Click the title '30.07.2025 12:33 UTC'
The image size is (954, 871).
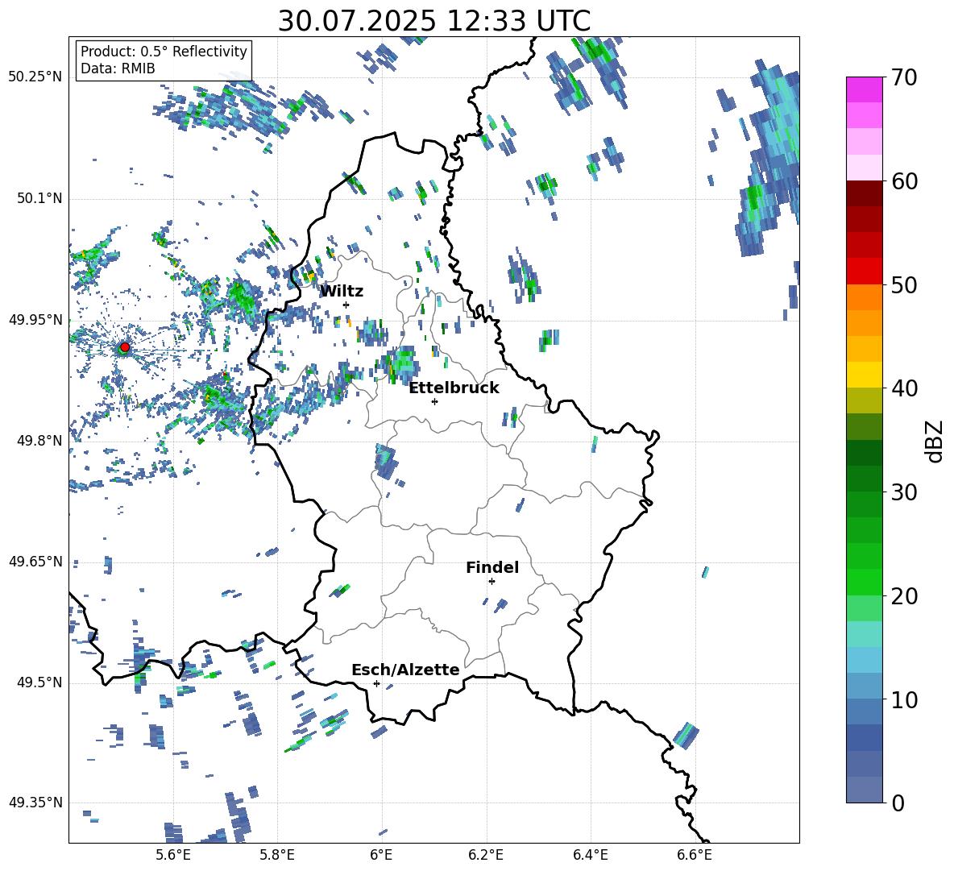click(434, 21)
